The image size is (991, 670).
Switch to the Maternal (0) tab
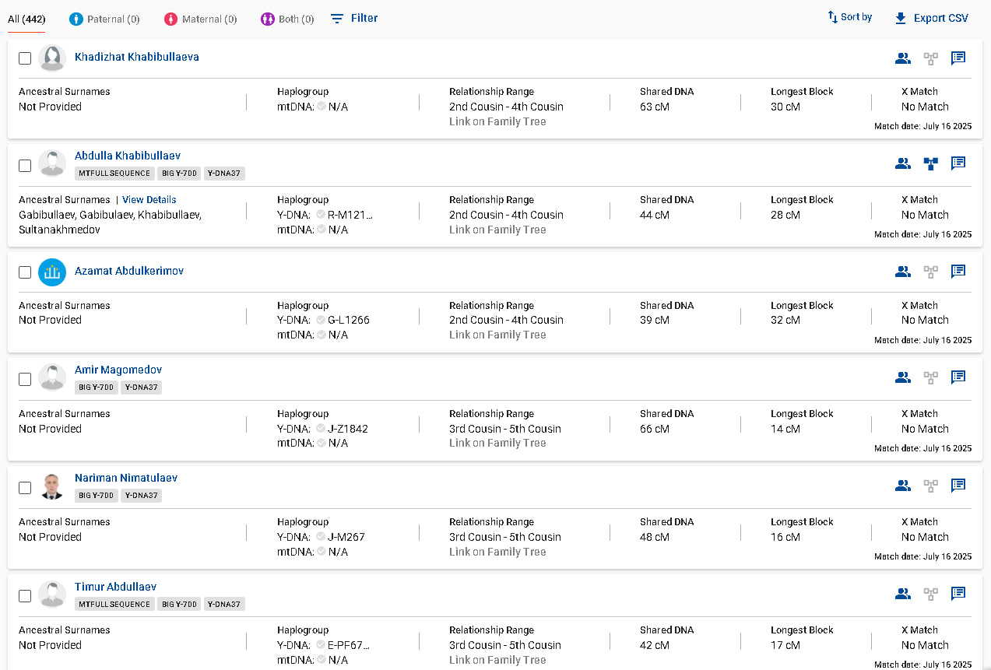point(201,19)
